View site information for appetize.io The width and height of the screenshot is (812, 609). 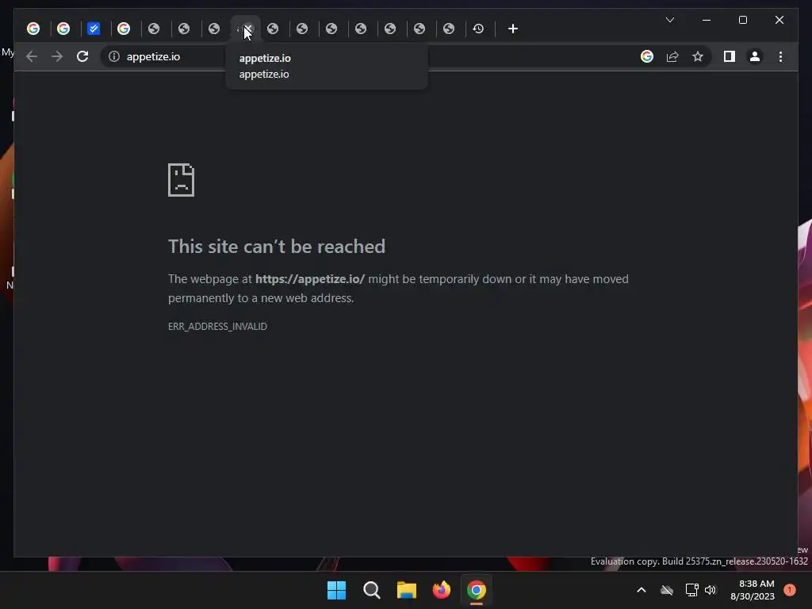point(114,56)
